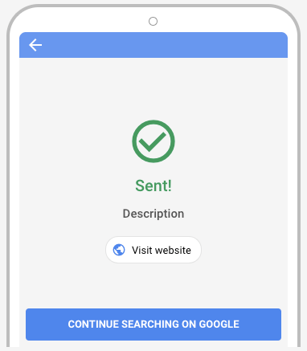Open the Visit website chip
The image size is (307, 351).
click(x=153, y=250)
